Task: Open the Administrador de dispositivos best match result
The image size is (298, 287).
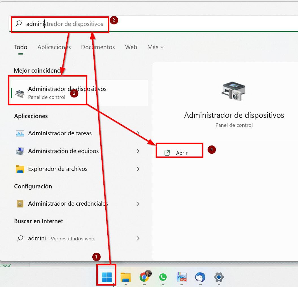Action: (x=79, y=93)
